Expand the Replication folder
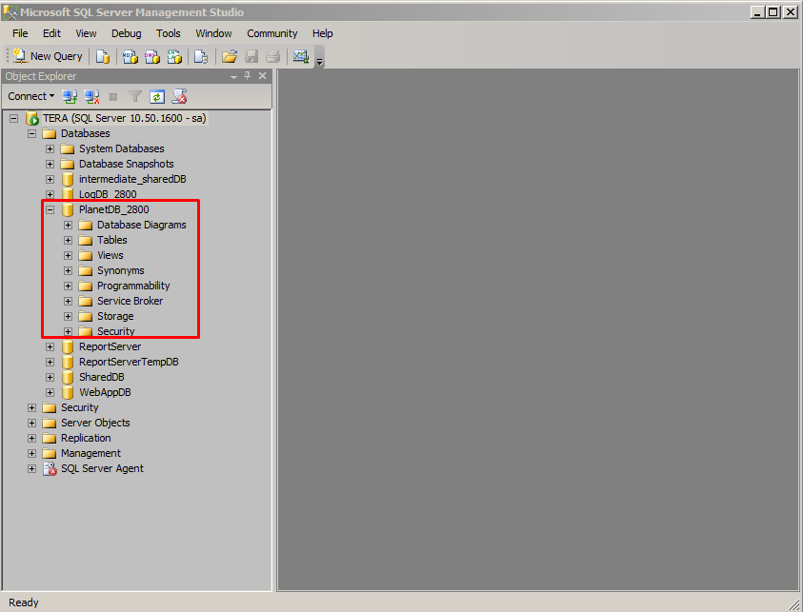The image size is (803, 612). pos(31,438)
